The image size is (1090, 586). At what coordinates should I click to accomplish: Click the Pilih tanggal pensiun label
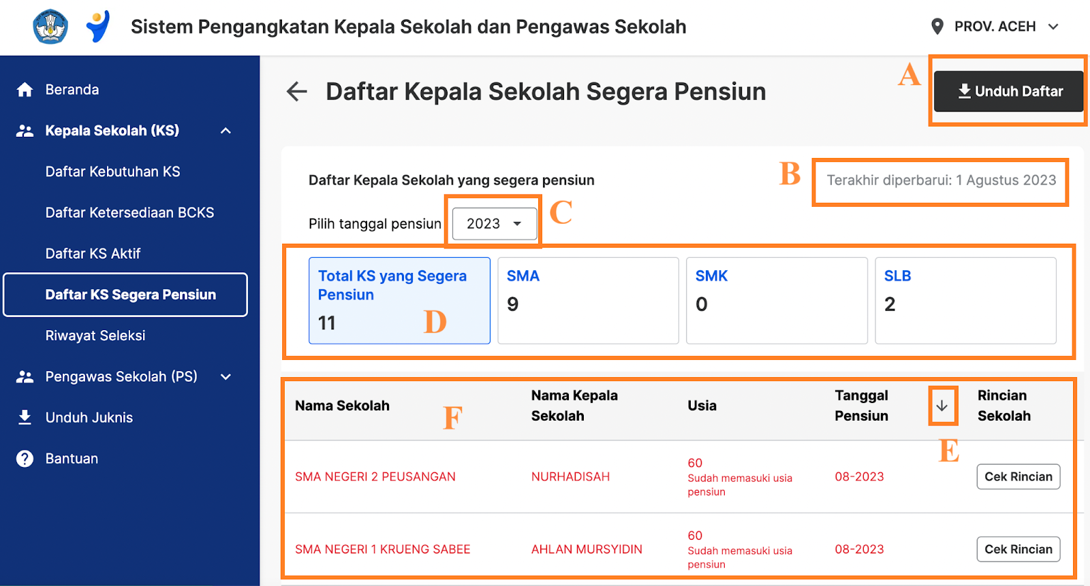point(375,224)
